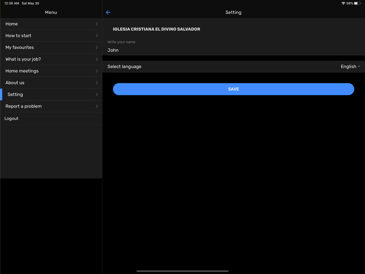Image resolution: width=365 pixels, height=274 pixels.
Task: Select the Setting menu item
Action: coord(51,94)
